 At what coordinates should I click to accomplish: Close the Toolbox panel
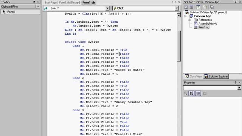(39, 2)
